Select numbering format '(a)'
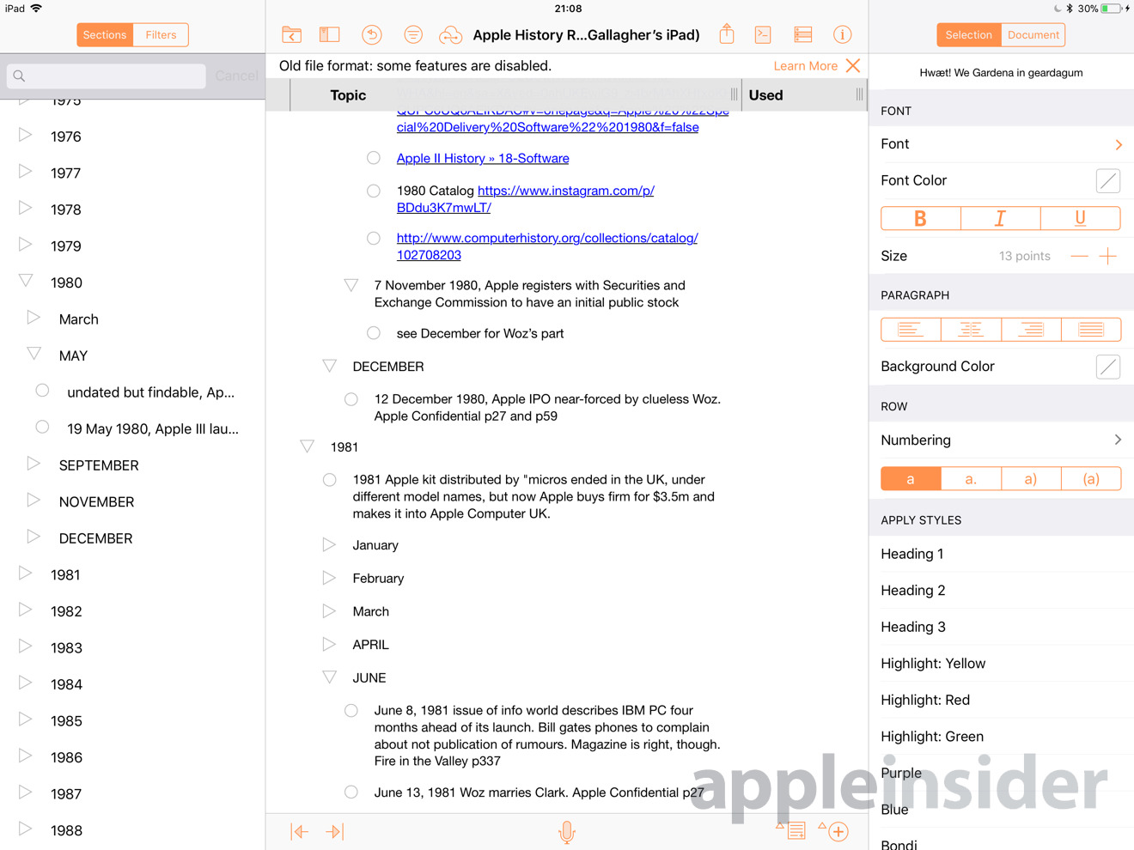Image resolution: width=1134 pixels, height=850 pixels. pos(1091,479)
